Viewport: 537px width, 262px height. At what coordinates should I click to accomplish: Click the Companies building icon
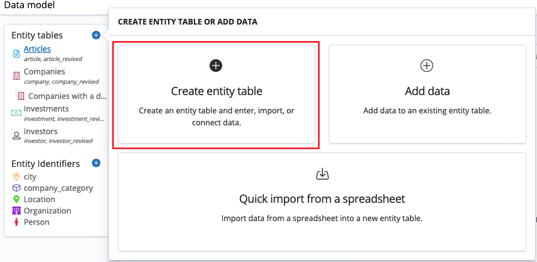[x=17, y=76]
